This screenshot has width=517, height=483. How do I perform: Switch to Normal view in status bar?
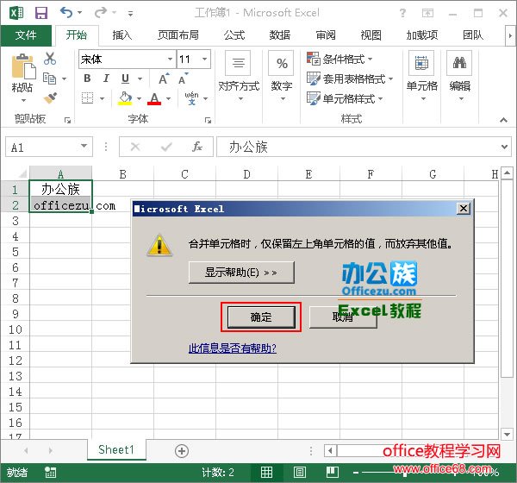coord(266,473)
